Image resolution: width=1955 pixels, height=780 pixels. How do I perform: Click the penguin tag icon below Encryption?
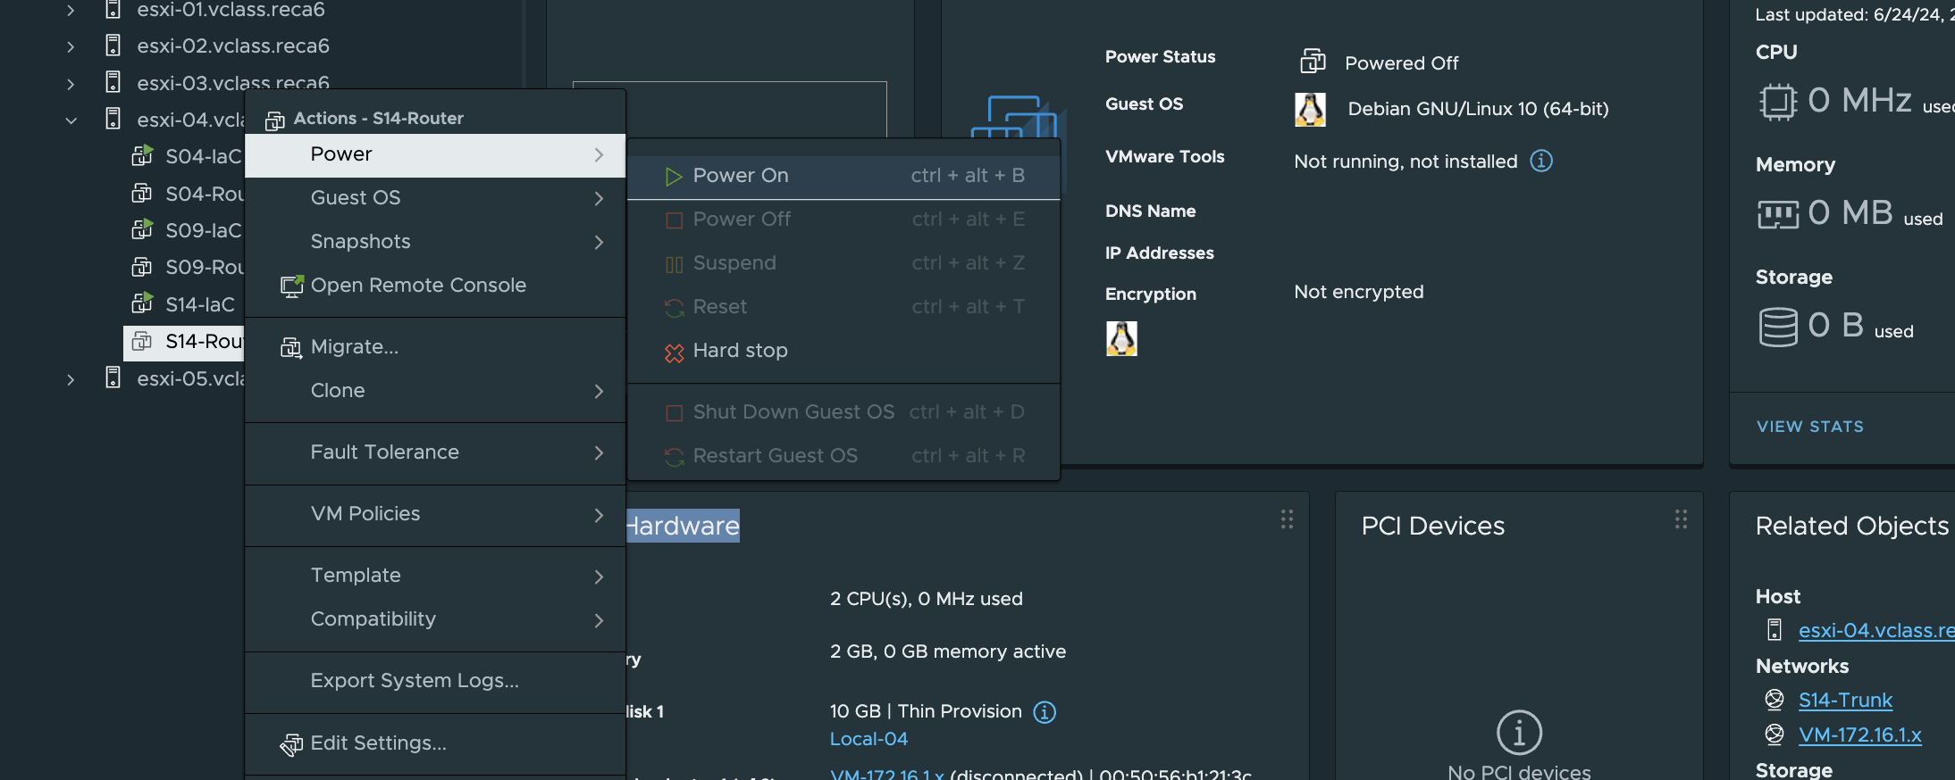[1121, 339]
